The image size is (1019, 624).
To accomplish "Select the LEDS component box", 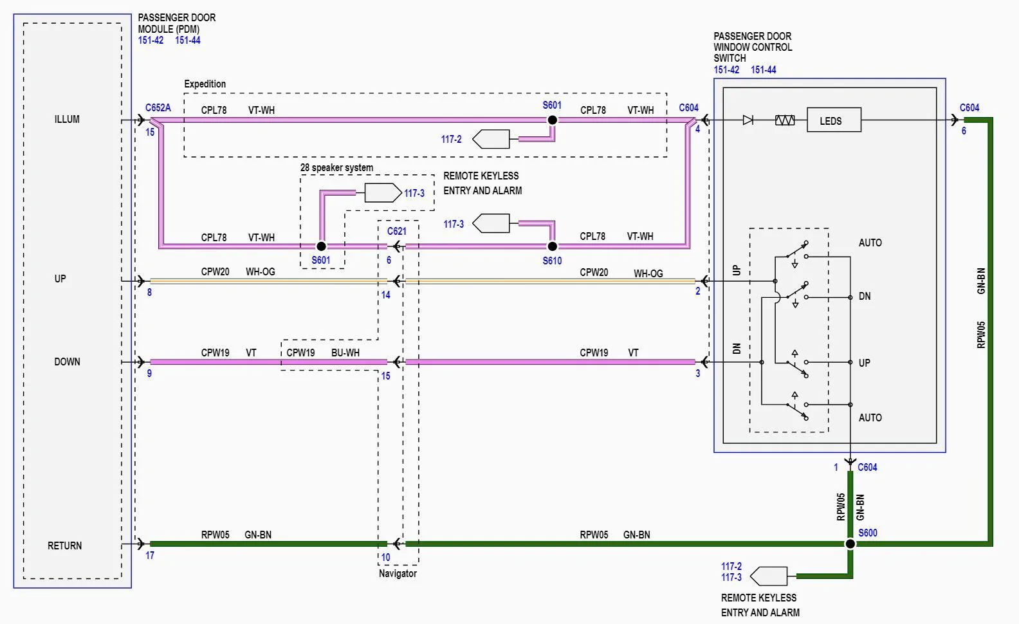I will (833, 120).
